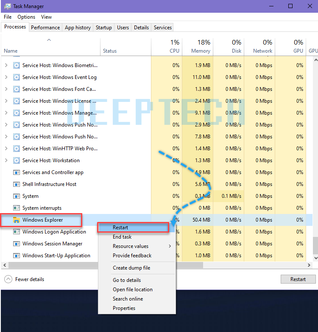Click gear icon of Service Host: Workstation
318x332 pixels.
[16, 160]
